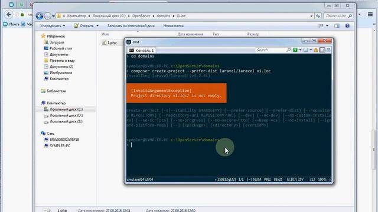
Task: Click Локальный диск (C:) in the address breadcrumb
Action: (x=109, y=16)
